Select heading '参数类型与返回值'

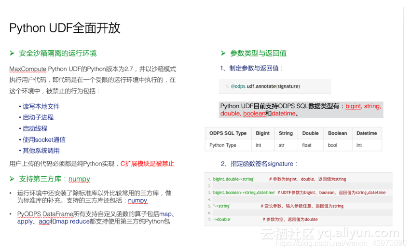pos(258,53)
